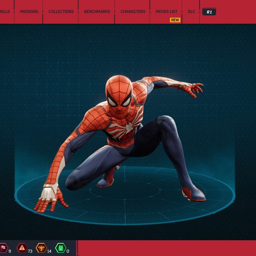Screen dimensions: 256x256
Task: Switch to the Collections tab
Action: 61,12
